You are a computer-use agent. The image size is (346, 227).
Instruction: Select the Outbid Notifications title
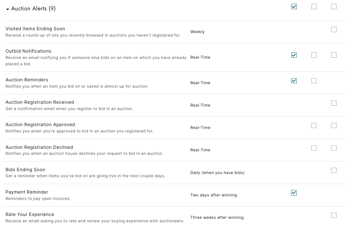point(28,51)
